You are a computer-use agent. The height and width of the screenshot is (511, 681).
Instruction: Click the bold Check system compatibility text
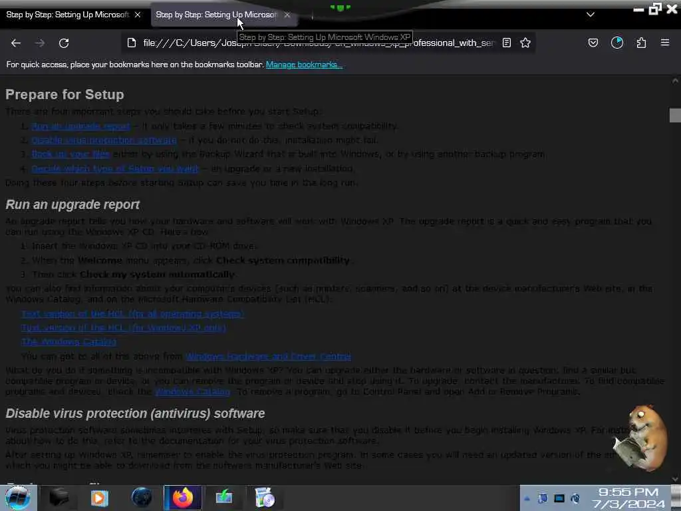[283, 260]
